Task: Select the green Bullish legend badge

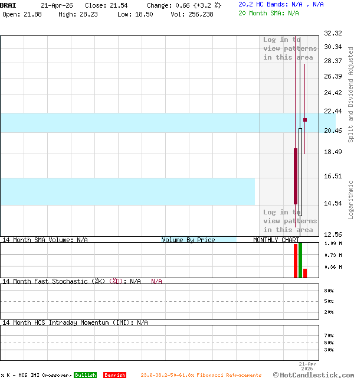Action: (85, 375)
